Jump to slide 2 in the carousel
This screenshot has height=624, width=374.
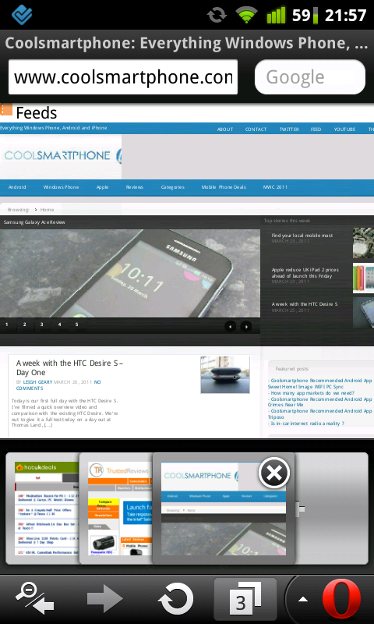pyautogui.click(x=24, y=324)
